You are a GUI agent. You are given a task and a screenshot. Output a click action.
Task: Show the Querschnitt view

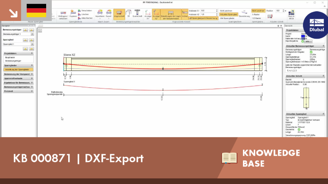[137, 14]
